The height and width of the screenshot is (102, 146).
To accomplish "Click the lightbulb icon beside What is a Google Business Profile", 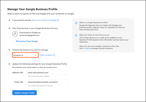I will [76, 23].
